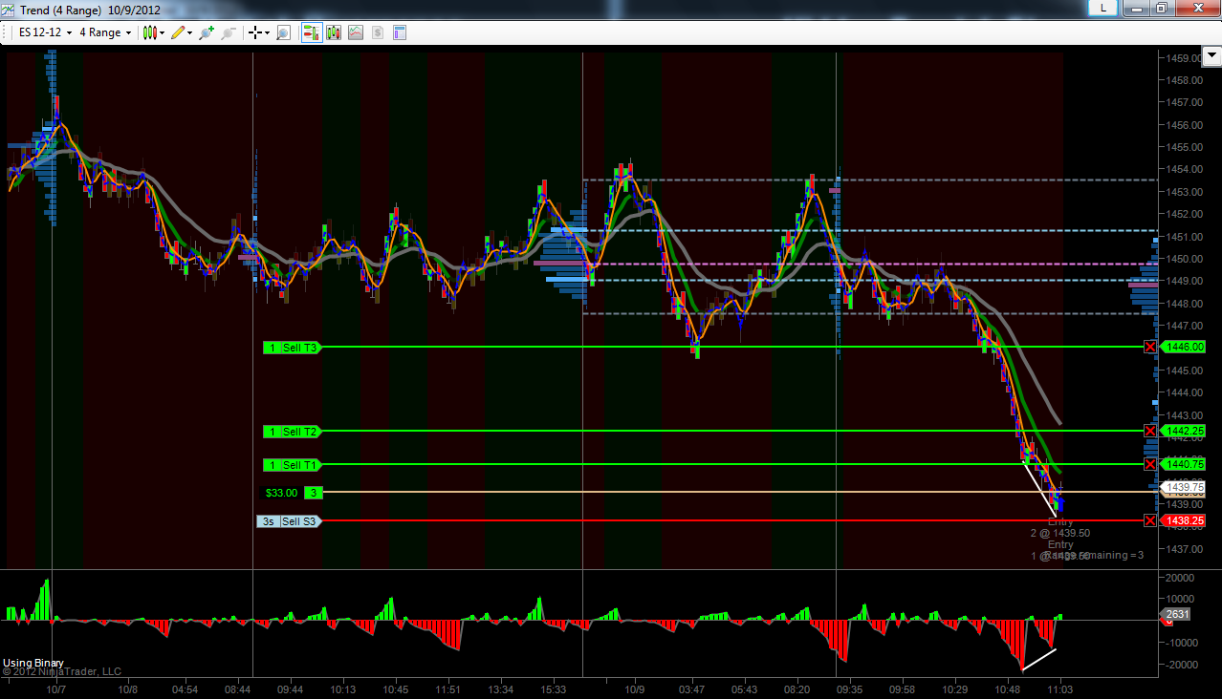This screenshot has width=1222, height=699.
Task: Click the green 1446.00 price marker
Action: [1184, 347]
